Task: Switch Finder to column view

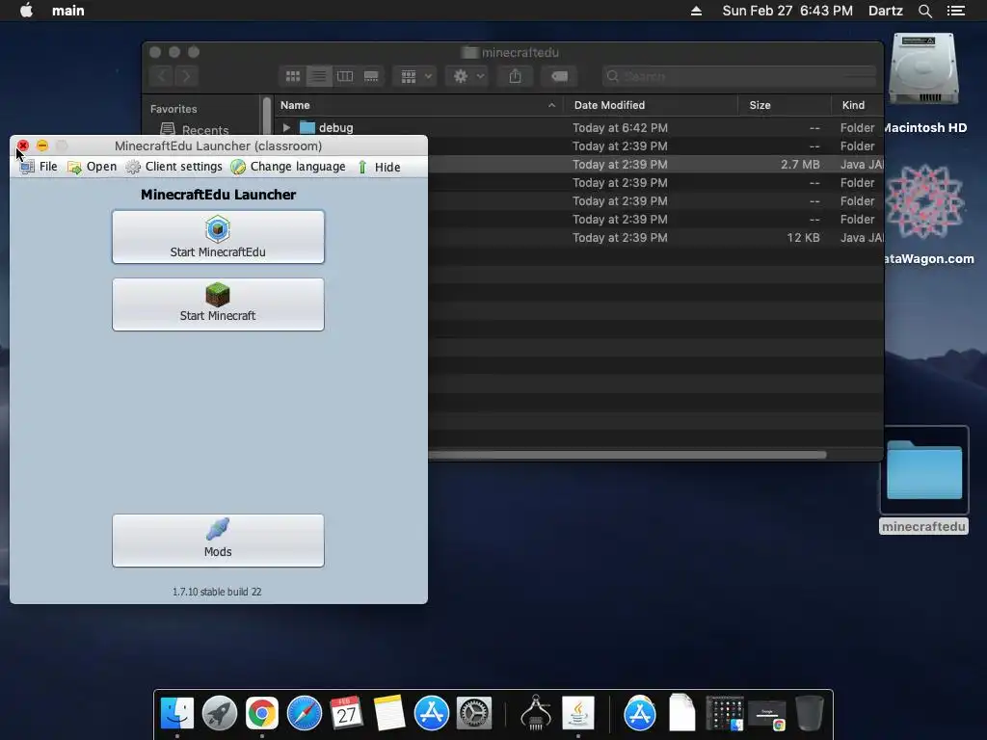Action: point(345,77)
